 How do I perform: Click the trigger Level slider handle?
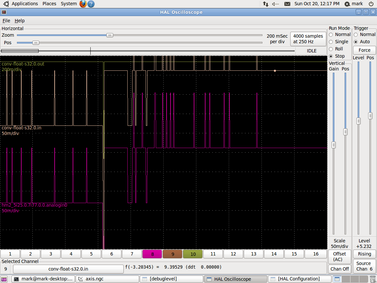coord(358,121)
